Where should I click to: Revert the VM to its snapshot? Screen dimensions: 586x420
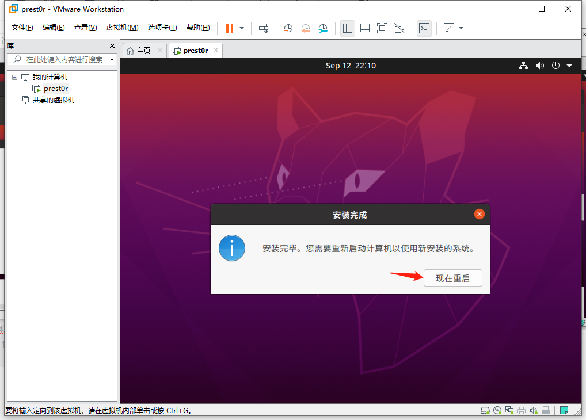[x=305, y=28]
